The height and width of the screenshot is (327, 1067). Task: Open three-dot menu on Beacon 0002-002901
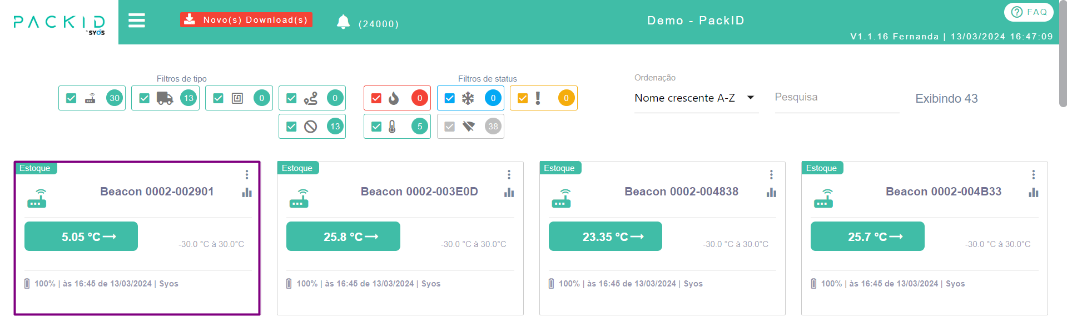(247, 175)
